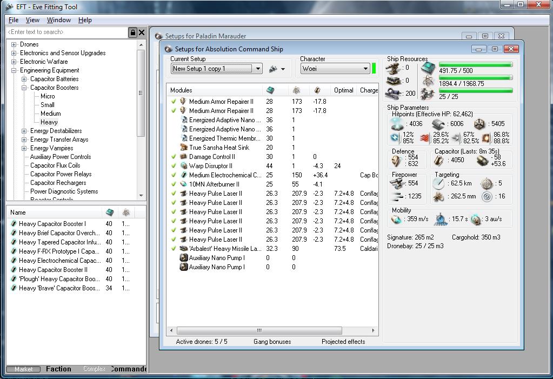Click the lock icon beside the search box
This screenshot has height=379, width=553.
click(x=132, y=32)
